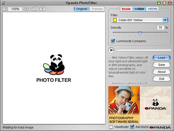Click the OPANDA panda advertisement image

point(155,105)
